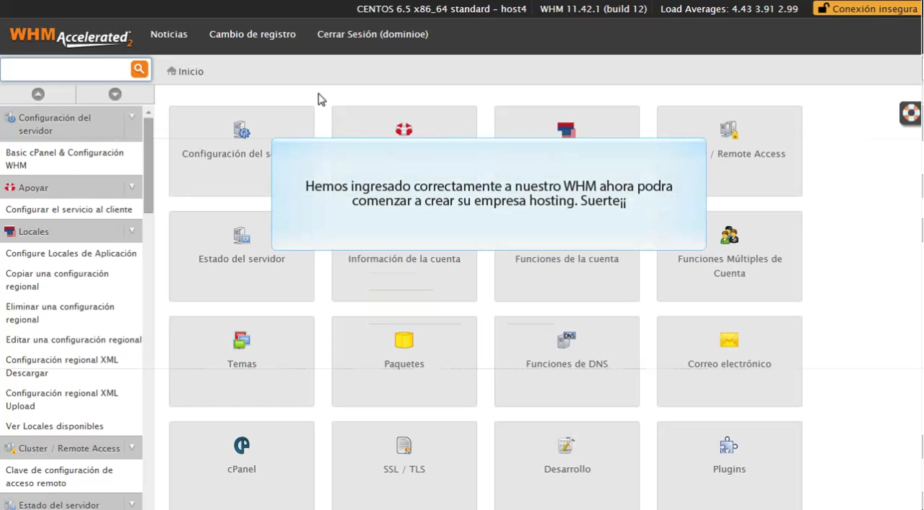Open Funciones Múltiples de Cuenta users icon
Screen dimensions: 924x510
tap(729, 235)
